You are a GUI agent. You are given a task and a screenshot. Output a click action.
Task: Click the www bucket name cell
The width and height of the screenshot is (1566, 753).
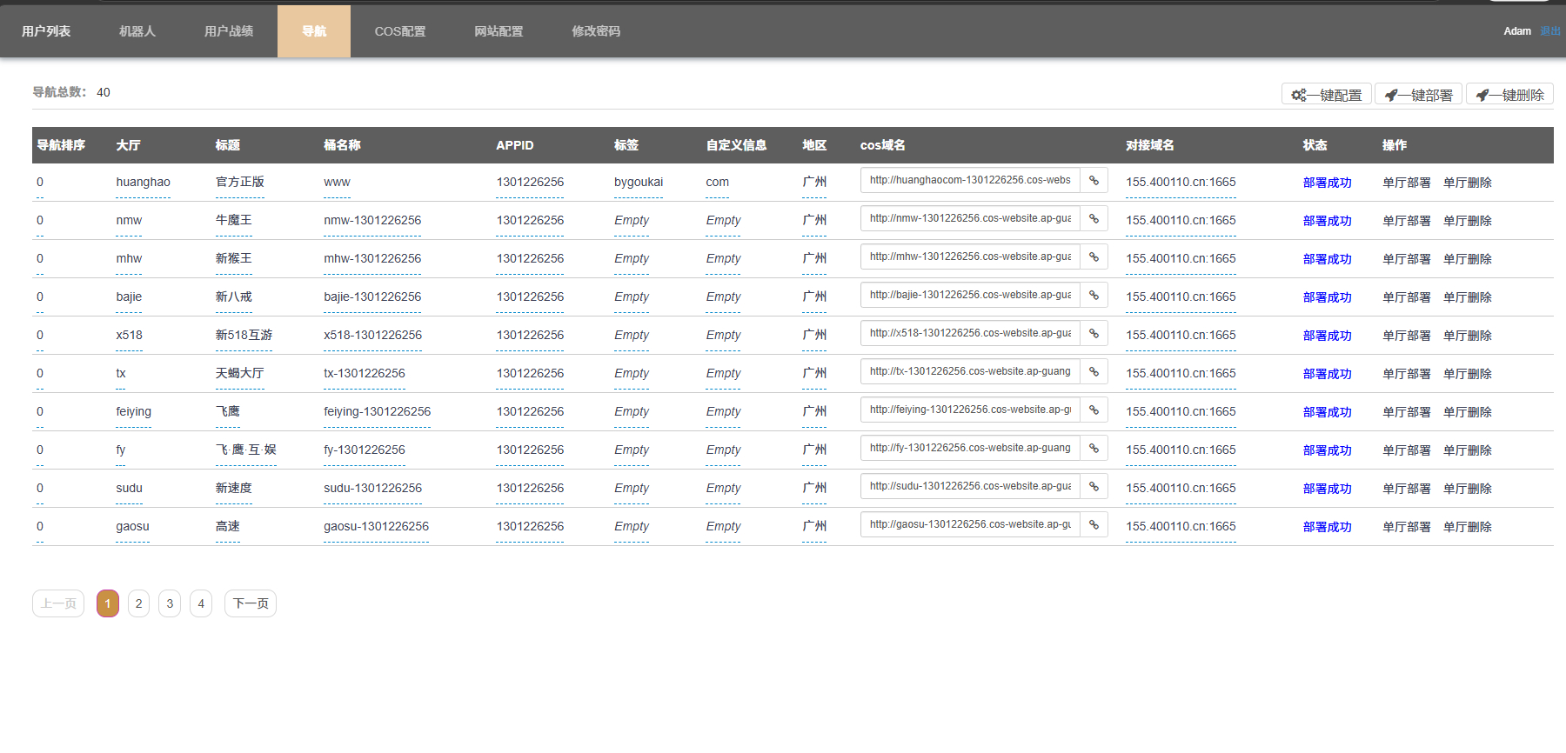tap(337, 183)
